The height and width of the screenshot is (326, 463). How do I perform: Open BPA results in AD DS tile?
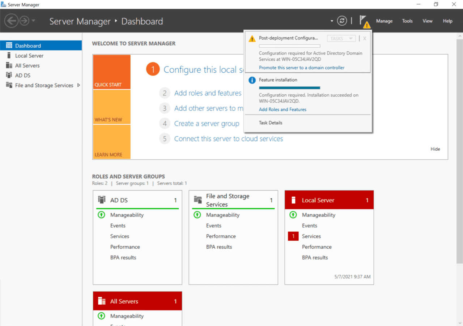coord(123,258)
